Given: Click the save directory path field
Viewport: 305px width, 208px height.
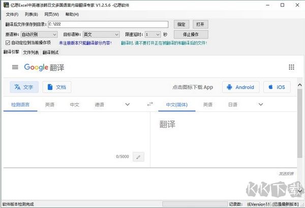Looking at the screenshot, I should tap(108, 24).
